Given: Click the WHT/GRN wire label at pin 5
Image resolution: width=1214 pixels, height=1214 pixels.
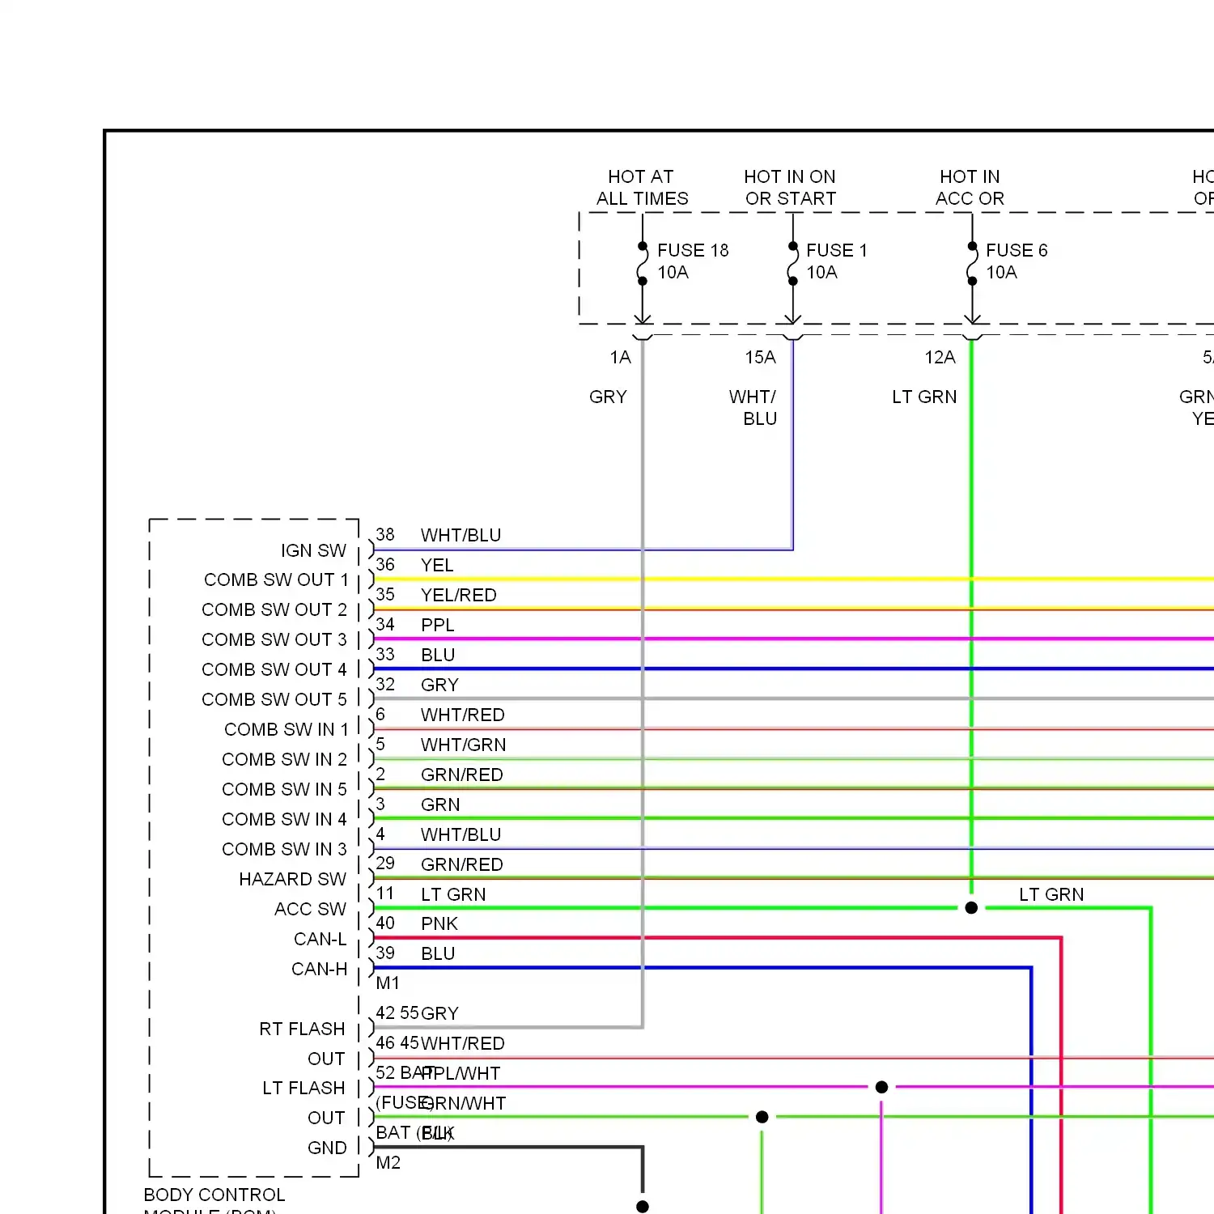Looking at the screenshot, I should (464, 745).
